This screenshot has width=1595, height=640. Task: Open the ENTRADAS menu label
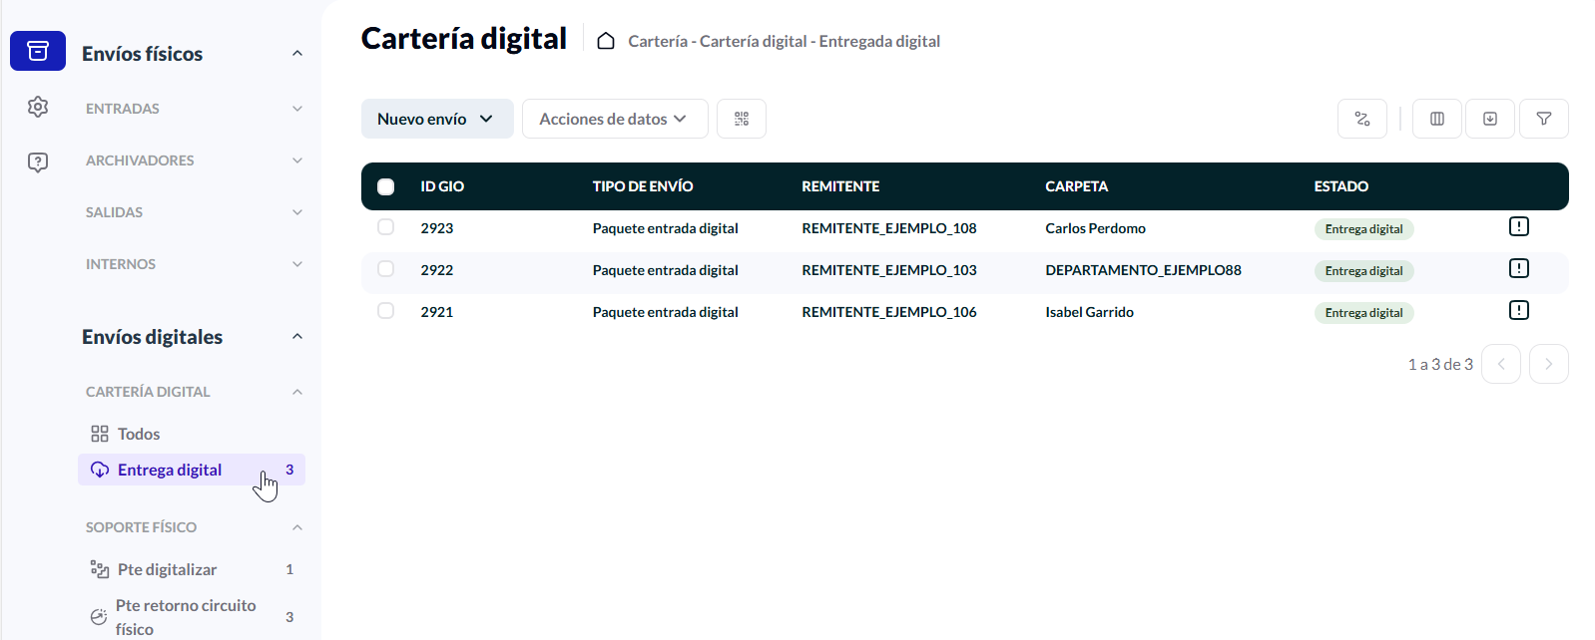[123, 109]
